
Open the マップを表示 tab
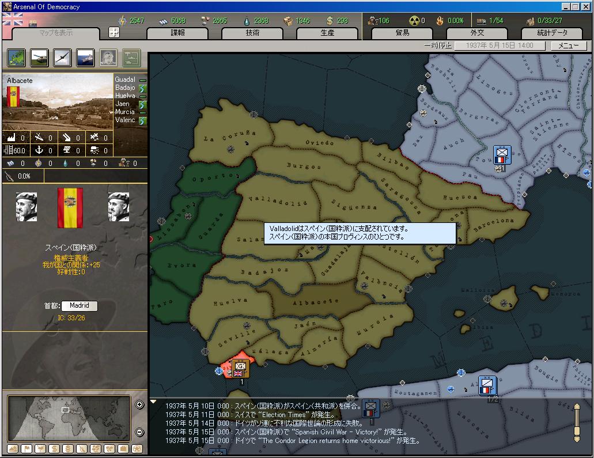coord(56,33)
